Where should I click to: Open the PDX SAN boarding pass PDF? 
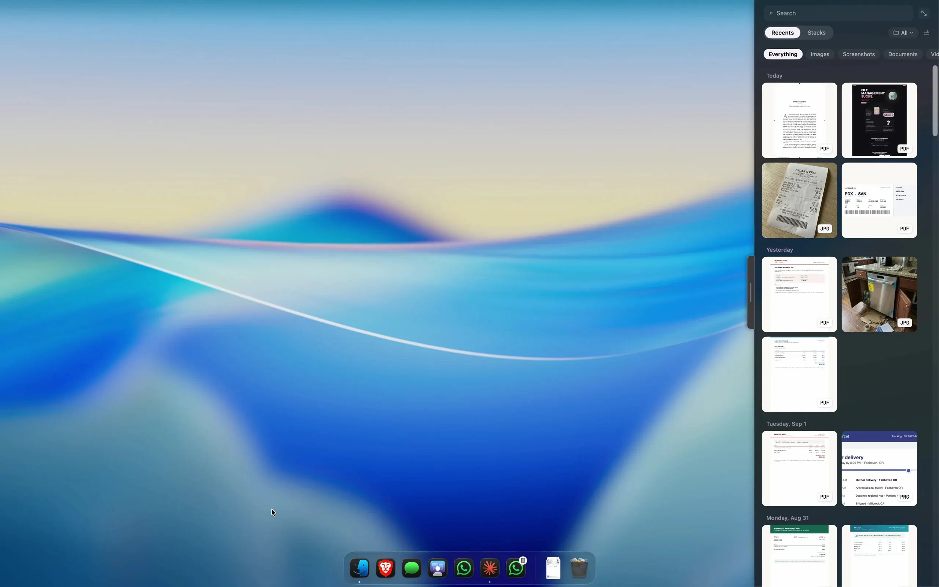click(879, 200)
